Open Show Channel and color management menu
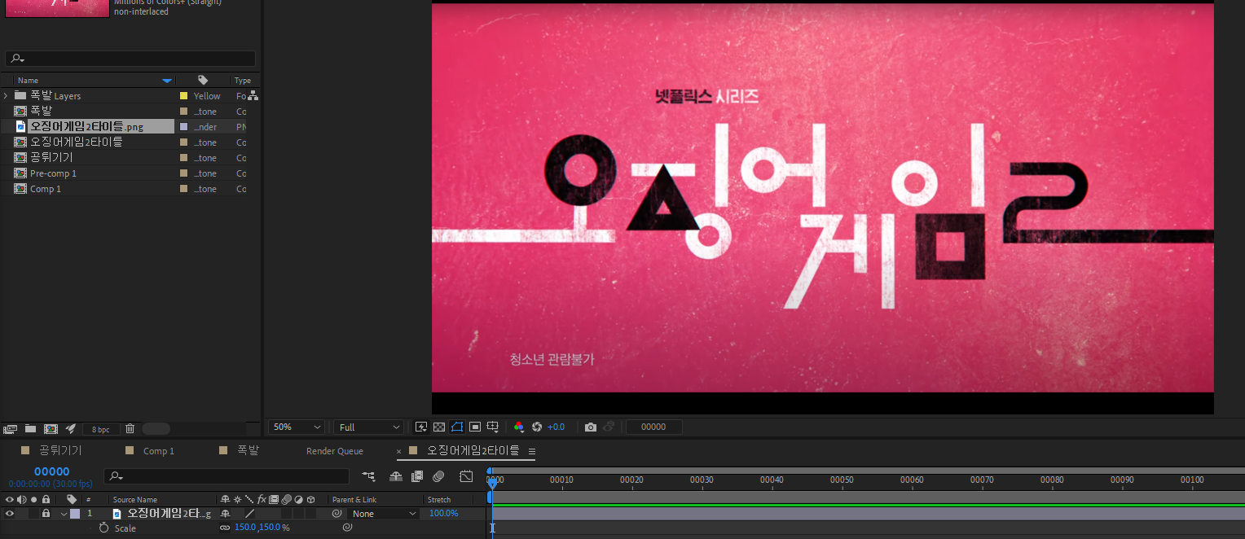The width and height of the screenshot is (1245, 539). pos(518,427)
